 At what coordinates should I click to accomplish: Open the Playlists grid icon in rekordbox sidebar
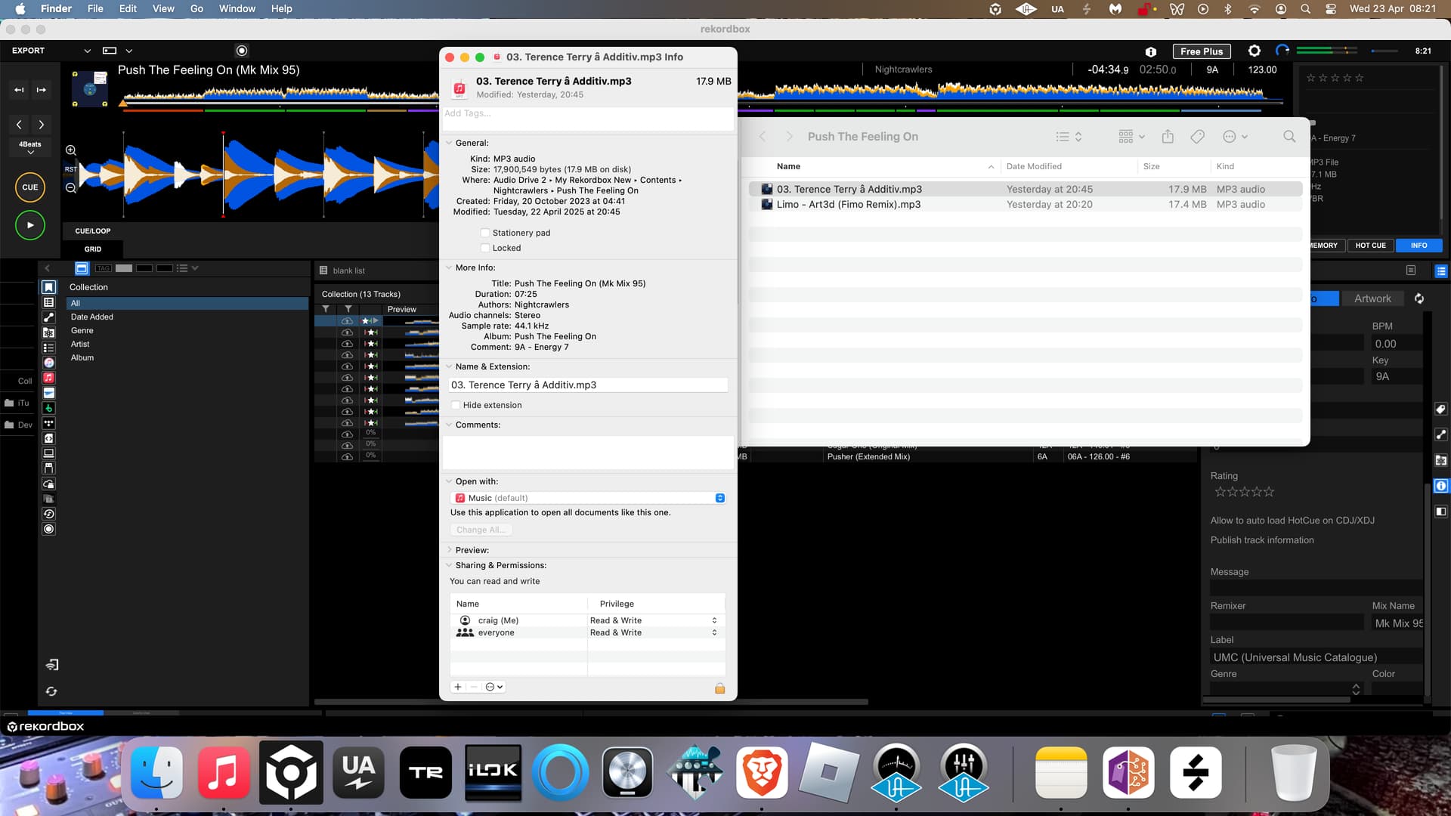[48, 302]
